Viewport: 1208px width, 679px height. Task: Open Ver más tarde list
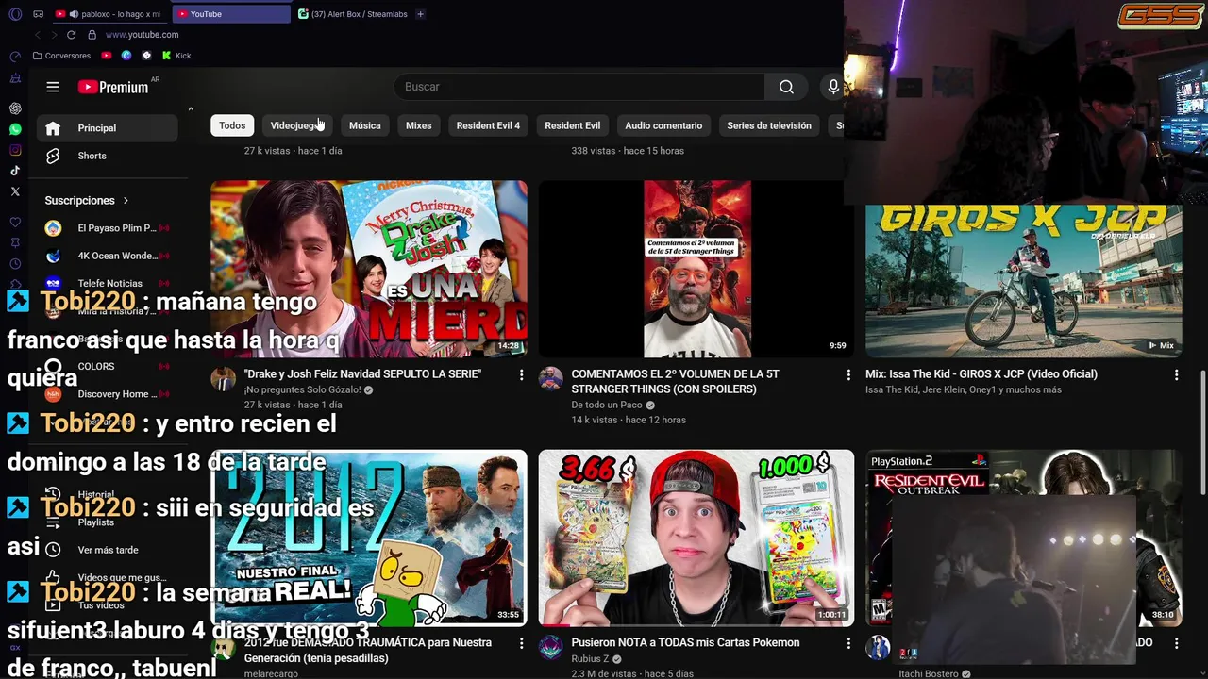click(x=107, y=550)
